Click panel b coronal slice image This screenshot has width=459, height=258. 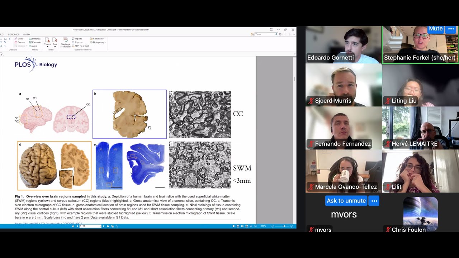pyautogui.click(x=129, y=114)
